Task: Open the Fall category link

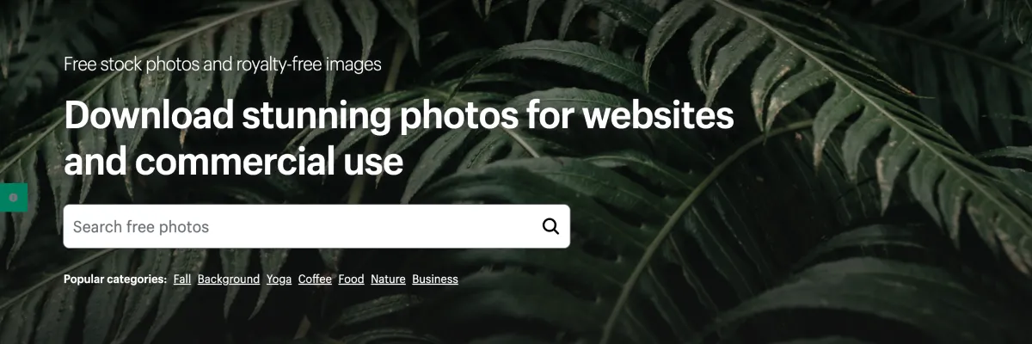Action: pos(182,279)
